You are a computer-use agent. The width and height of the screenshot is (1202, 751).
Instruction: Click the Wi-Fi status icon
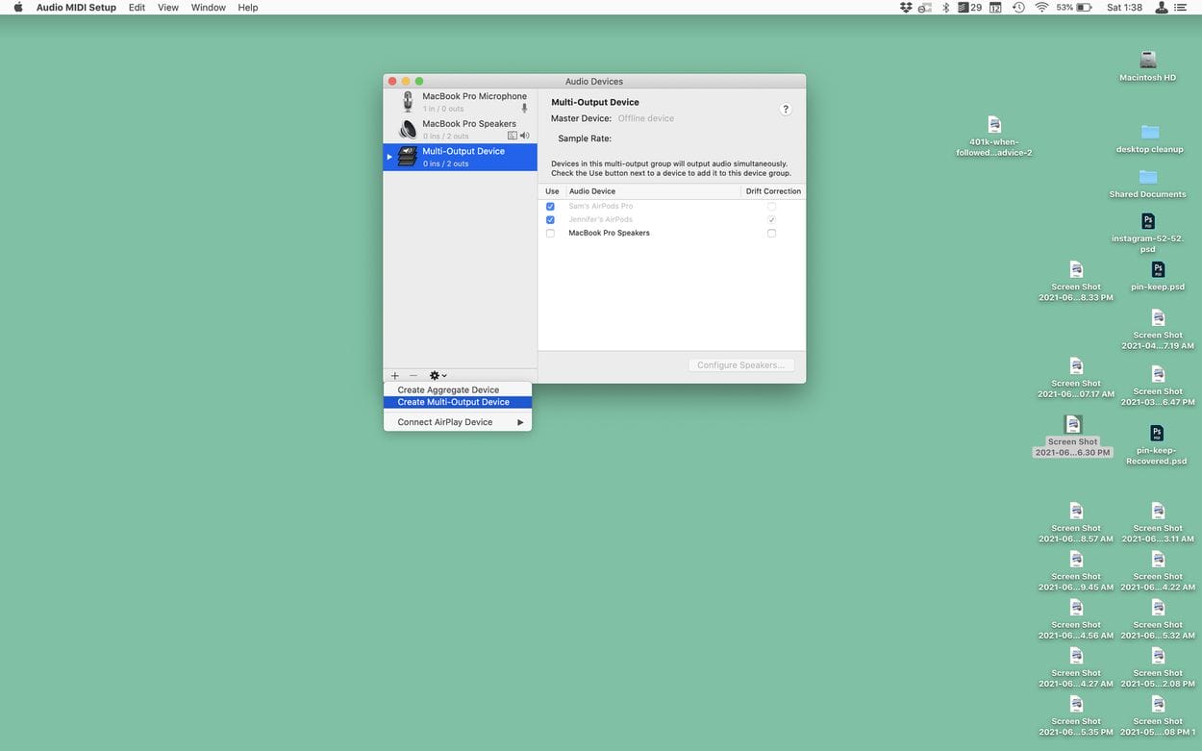[x=1041, y=8]
